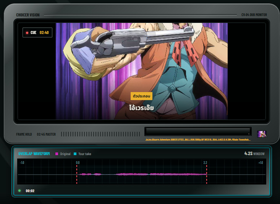The height and width of the screenshot is (204, 280).
Task: Click inside the black tape slot bar
Action: 198,132
